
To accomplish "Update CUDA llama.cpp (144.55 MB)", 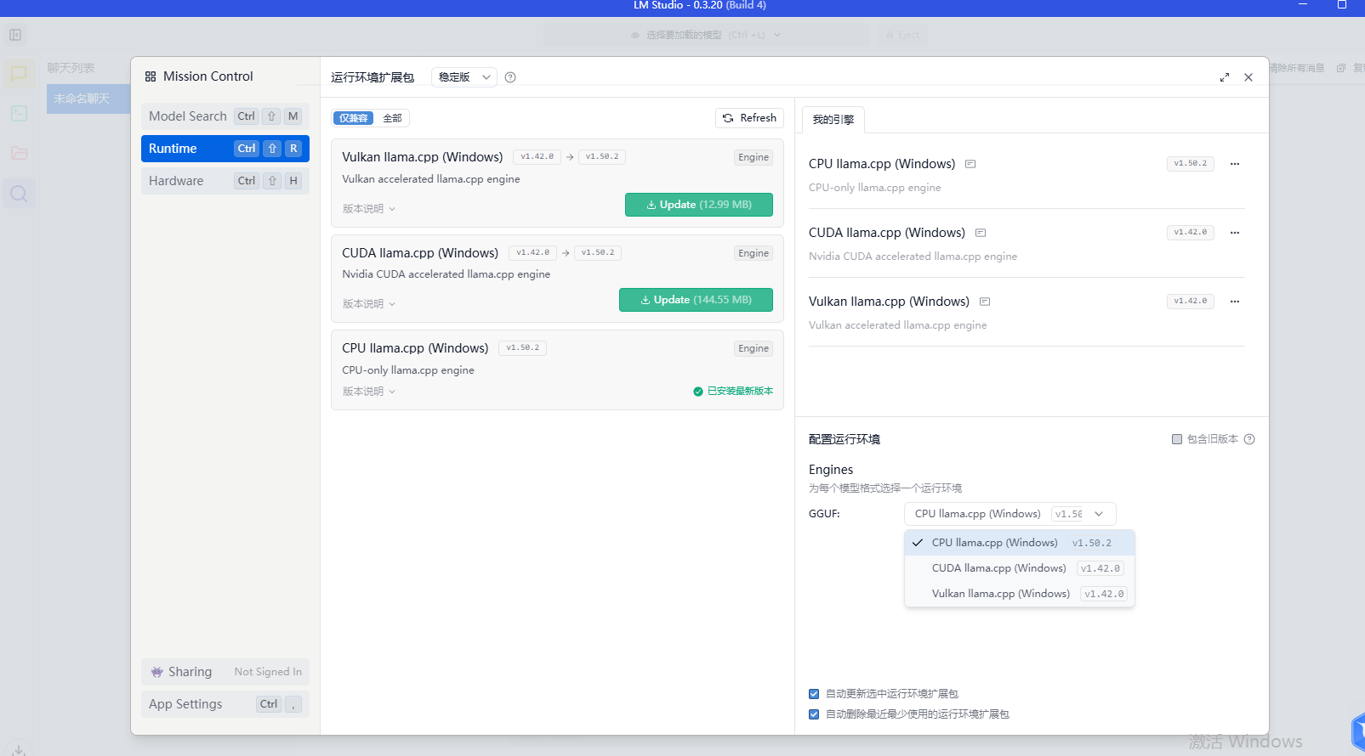I will (x=696, y=300).
